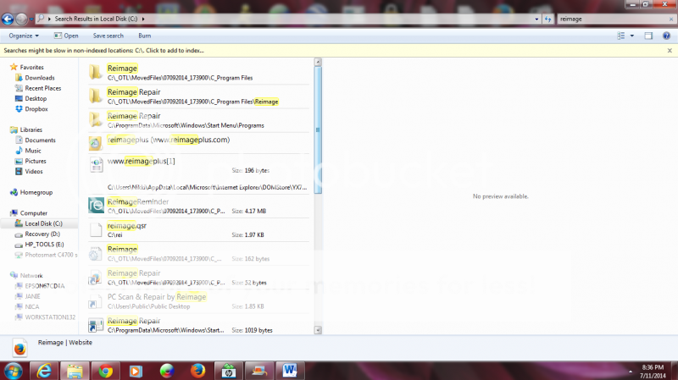Show hidden system tray icons
678x380 pixels.
point(630,372)
